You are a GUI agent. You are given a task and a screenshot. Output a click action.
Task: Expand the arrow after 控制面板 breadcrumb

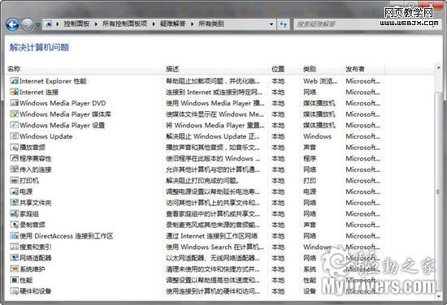click(96, 24)
